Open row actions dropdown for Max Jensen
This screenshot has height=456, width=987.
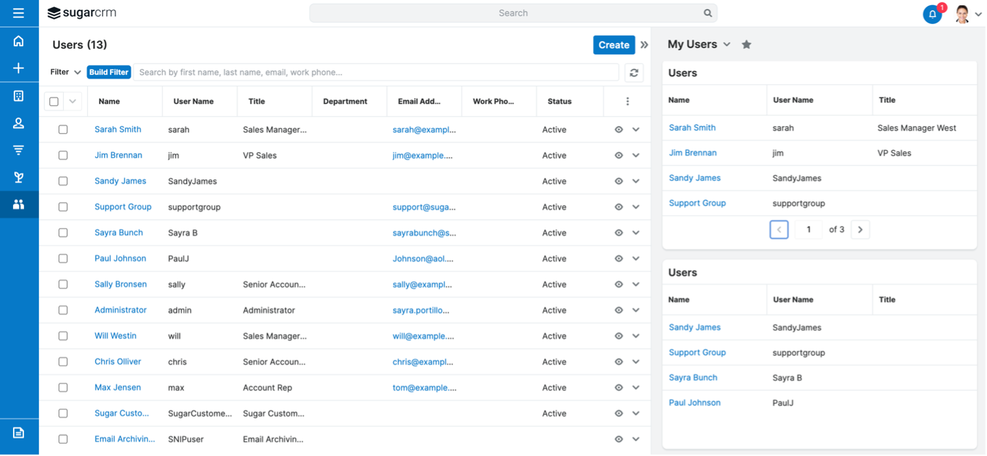click(636, 388)
